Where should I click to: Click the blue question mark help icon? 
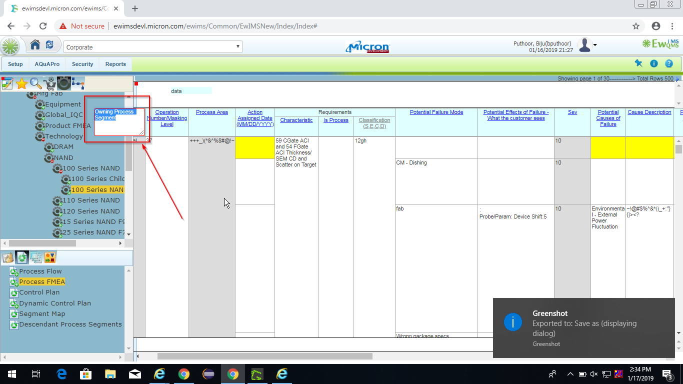(669, 63)
